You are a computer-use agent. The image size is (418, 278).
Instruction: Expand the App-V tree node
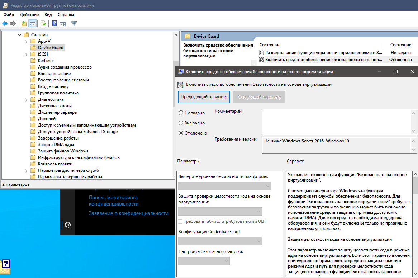pyautogui.click(x=26, y=41)
